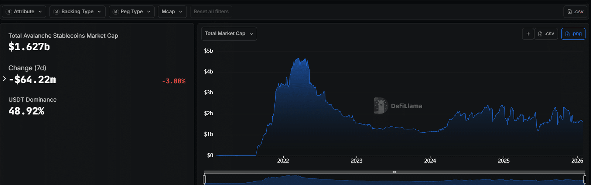Screen dimensions: 591x185
Task: Open the Total Market Cap chart selector
Action: (x=229, y=34)
